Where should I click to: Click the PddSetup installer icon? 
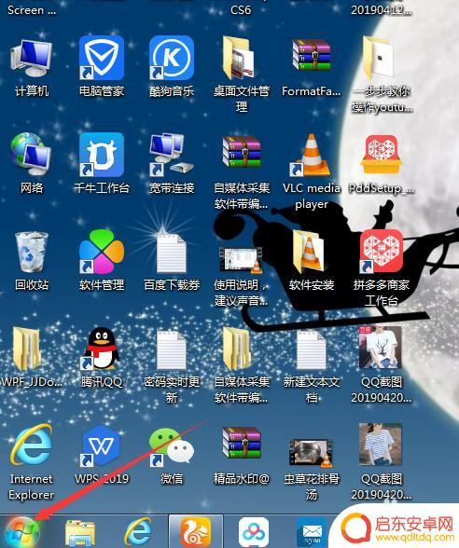[x=382, y=155]
